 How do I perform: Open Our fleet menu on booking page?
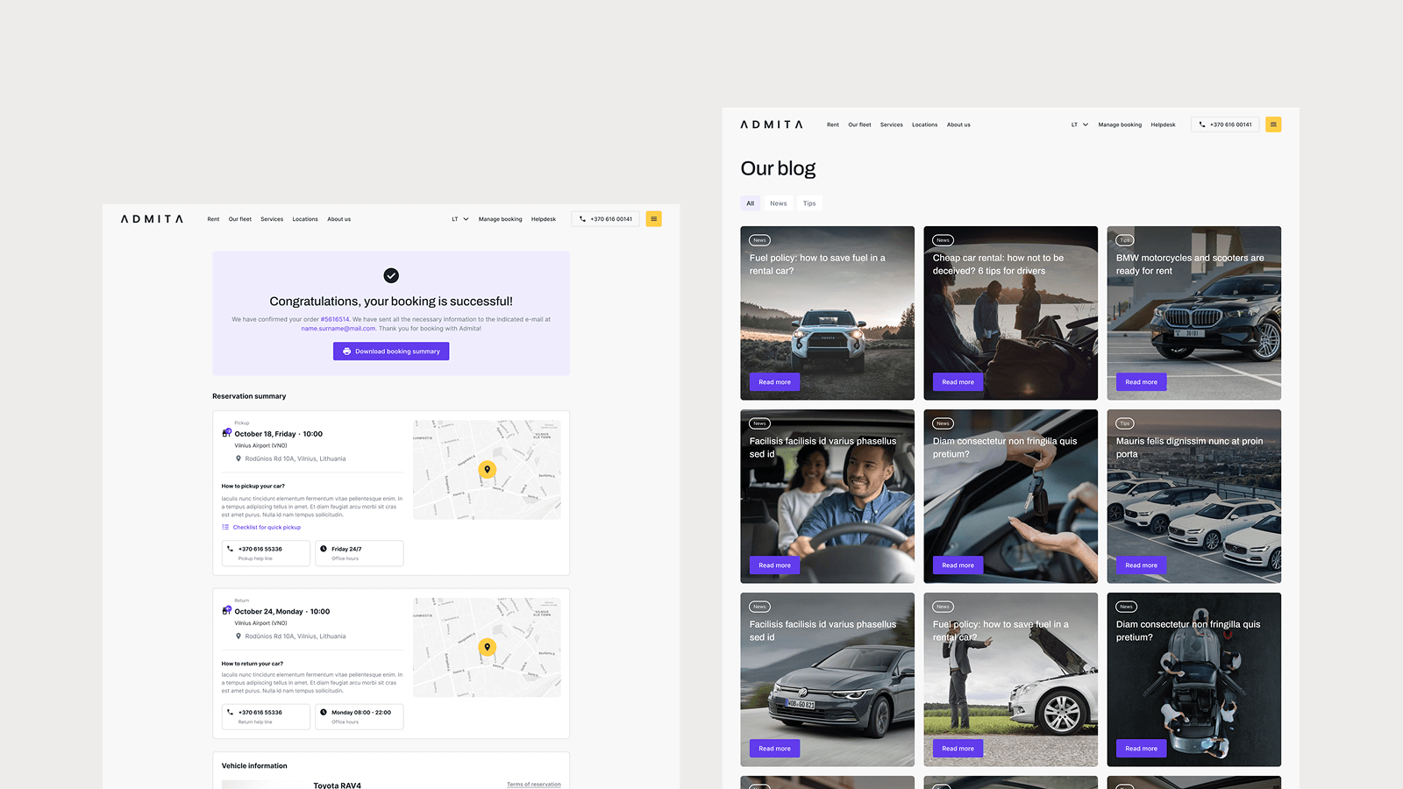(240, 219)
